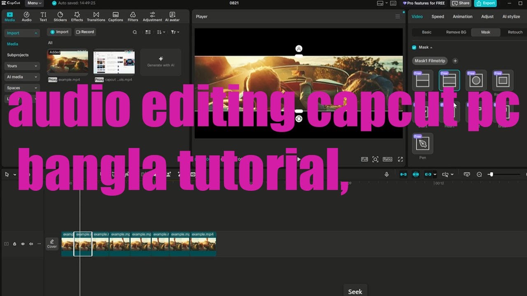527x296 pixels.
Task: Switch to the AI stylize tab
Action: point(511,16)
